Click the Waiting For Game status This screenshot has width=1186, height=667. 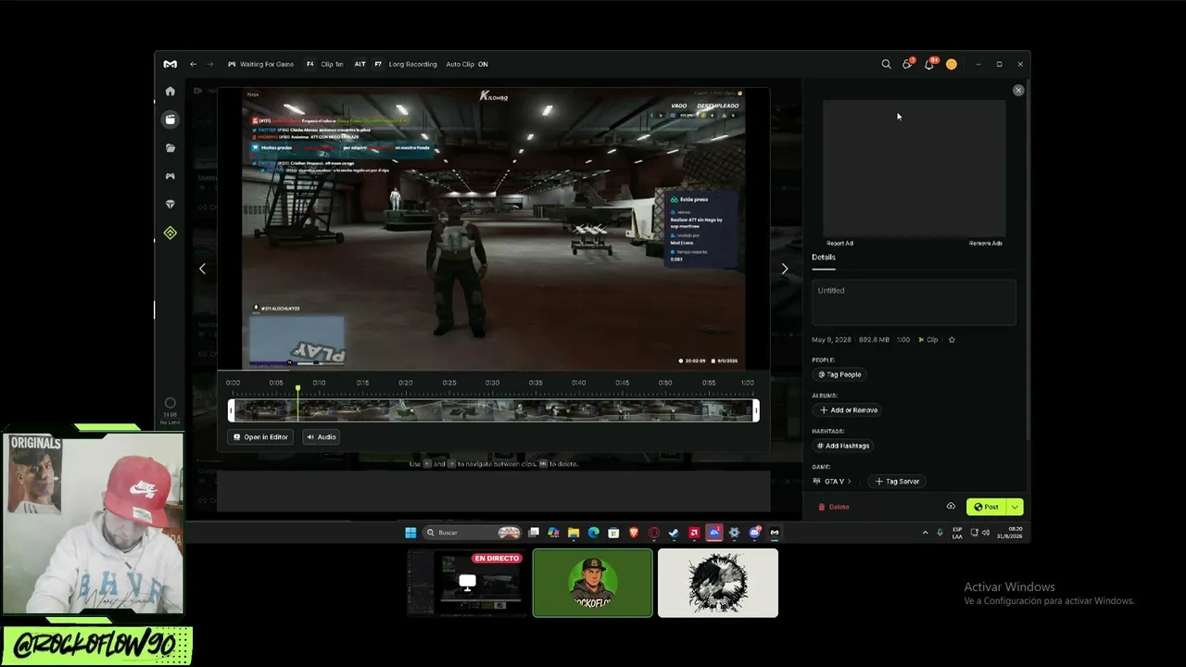[260, 64]
